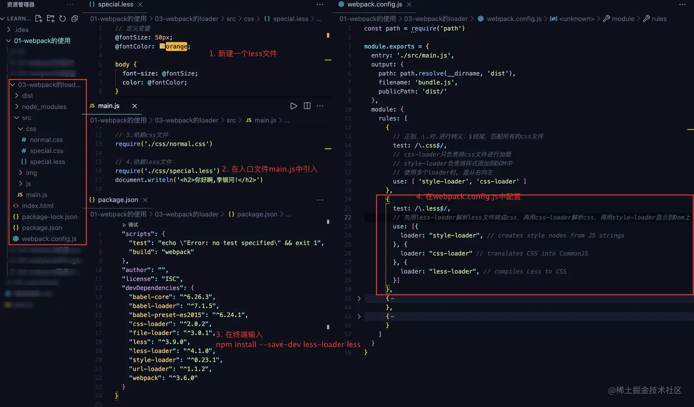694x407 pixels.
Task: Open special.less in explorer tree
Action: click(47, 162)
